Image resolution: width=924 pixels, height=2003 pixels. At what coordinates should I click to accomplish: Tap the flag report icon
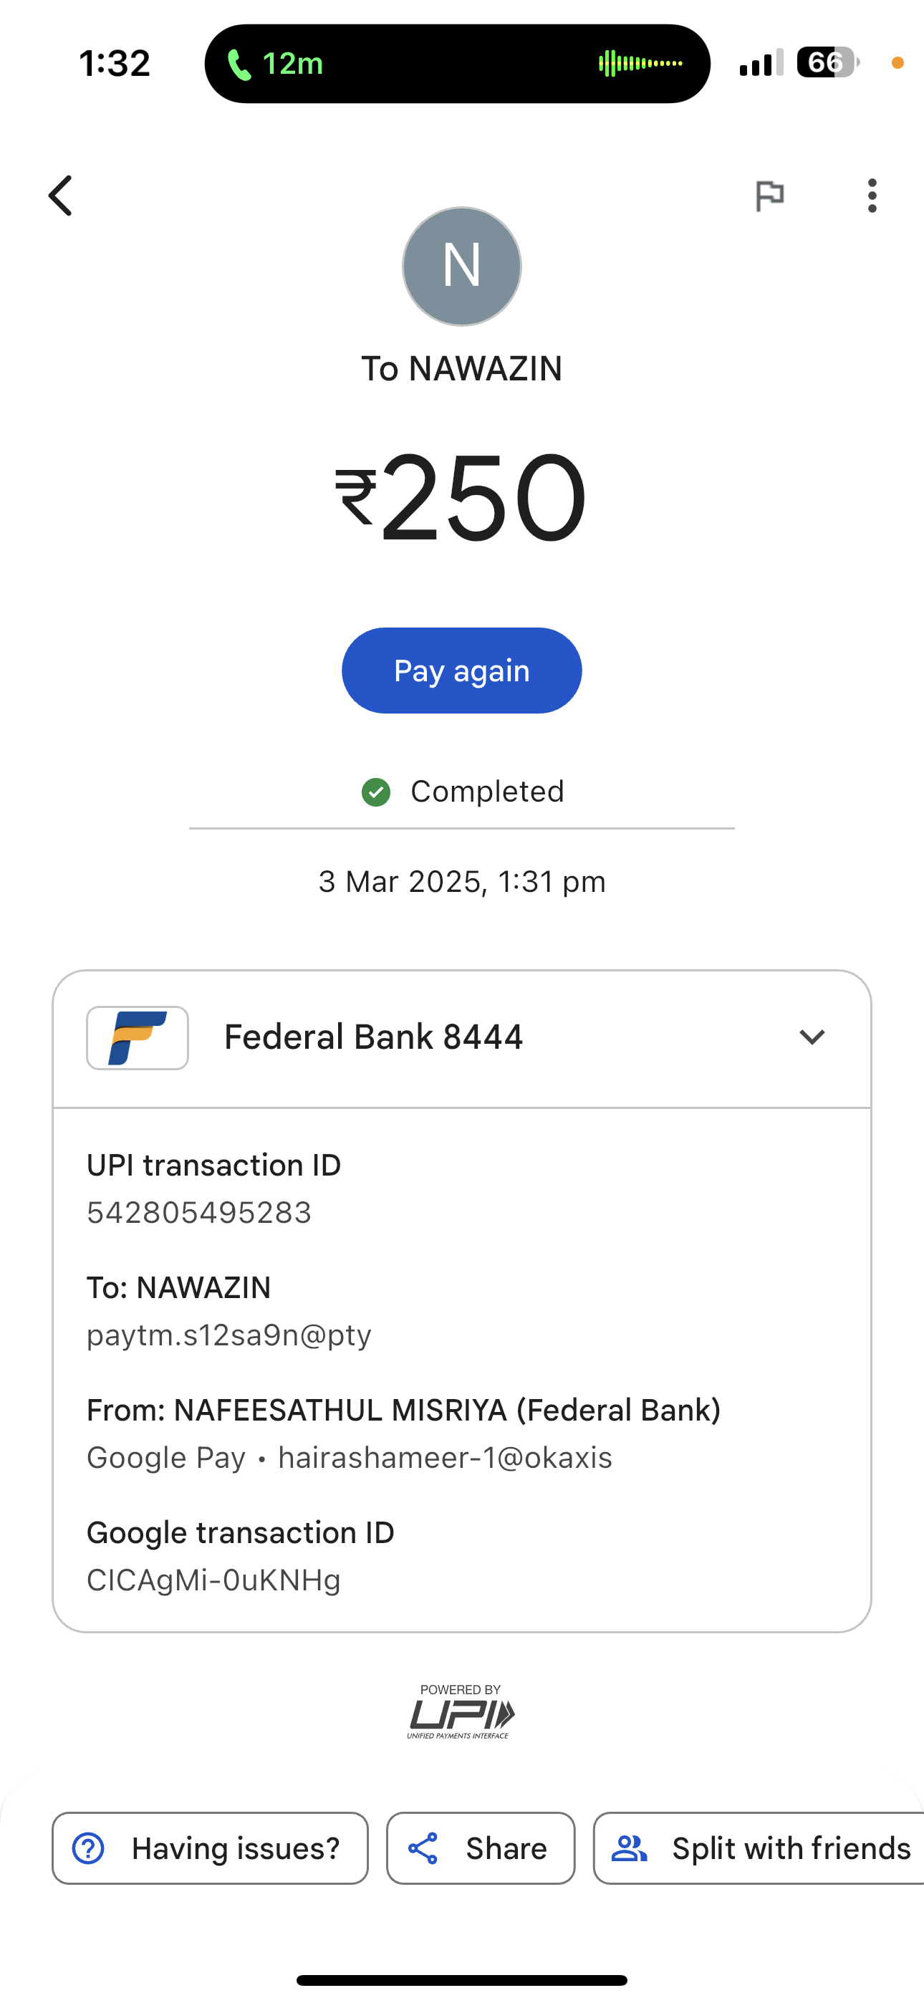769,195
